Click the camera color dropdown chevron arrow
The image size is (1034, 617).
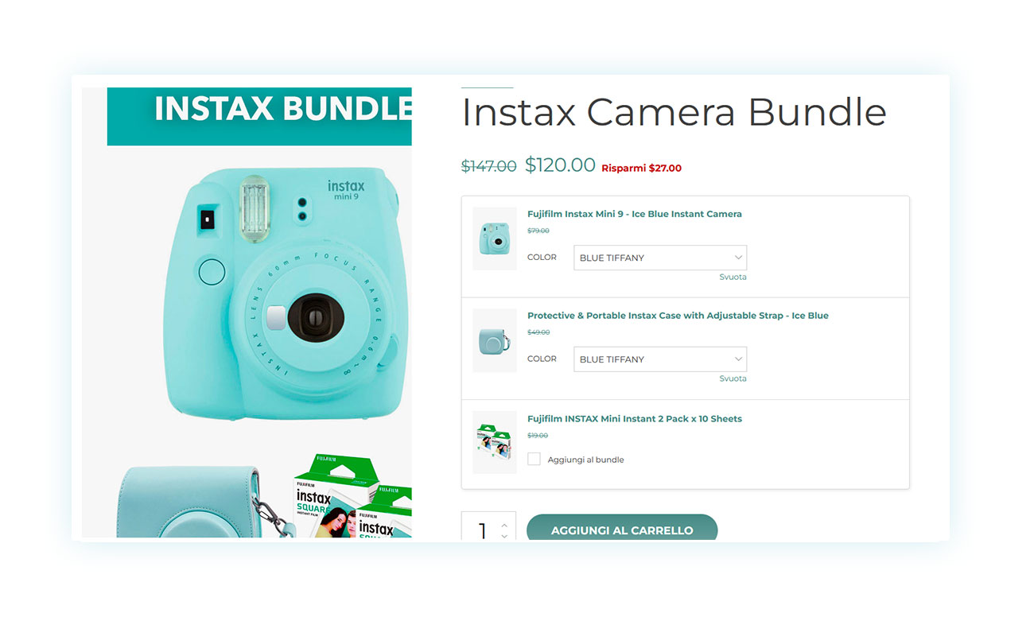738,258
